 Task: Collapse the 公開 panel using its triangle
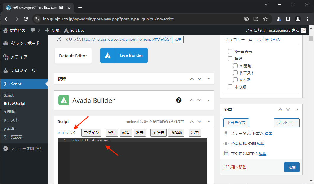297,109
